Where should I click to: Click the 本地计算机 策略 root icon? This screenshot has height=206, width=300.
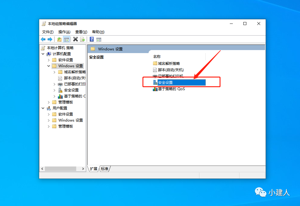[43, 48]
